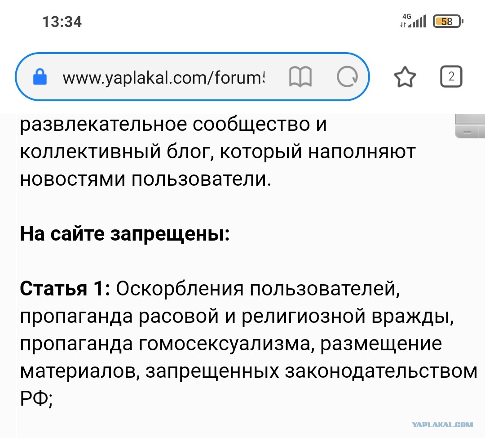
Task: Tap the blue padlock security icon
Action: (40, 77)
